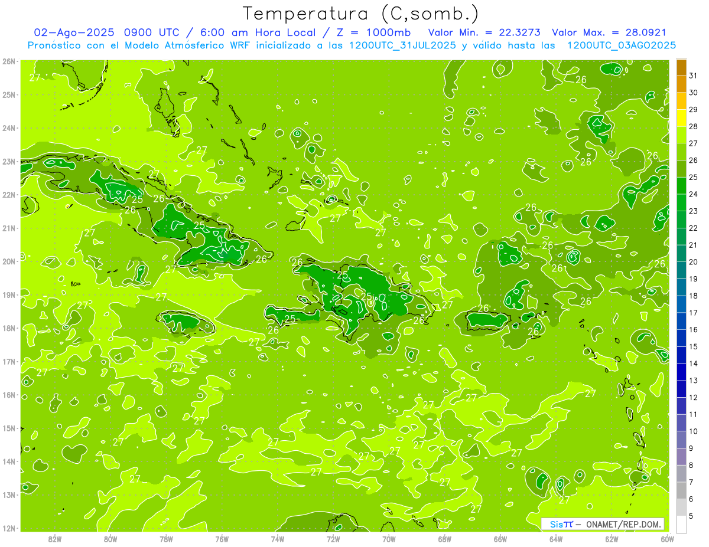
Task: Click the '12N' latitude axis label
Action: (9, 528)
